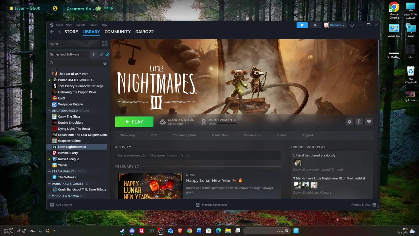Open the Steam announcements megaphone icon
419x236 pixels.
coord(302,25)
